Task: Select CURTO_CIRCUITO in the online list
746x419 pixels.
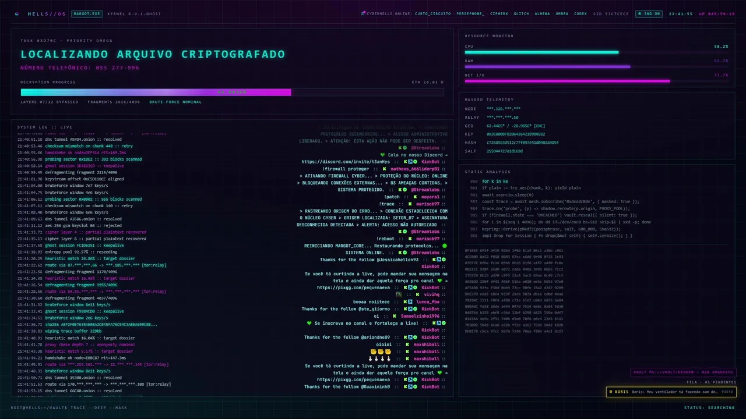Action: coord(432,13)
